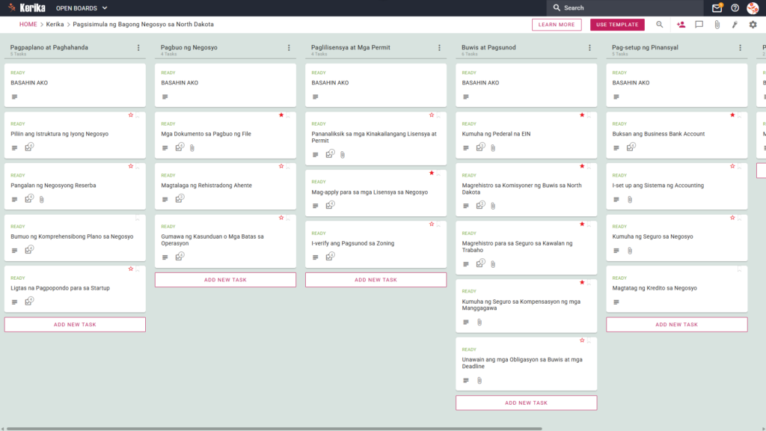The height and width of the screenshot is (431, 766).
Task: Add new task in Pagpaplano at Paghahanda column
Action: pyautogui.click(x=75, y=325)
